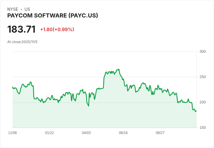Select the US market label
Image resolution: width=214 pixels, height=148 pixels.
tap(27, 9)
